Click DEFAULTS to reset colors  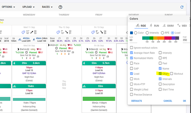[136, 101]
